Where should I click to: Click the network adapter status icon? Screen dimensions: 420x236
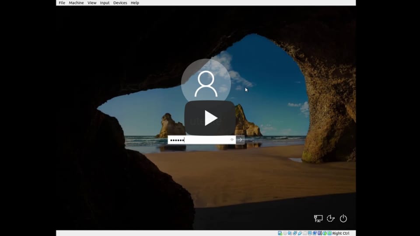(294, 233)
